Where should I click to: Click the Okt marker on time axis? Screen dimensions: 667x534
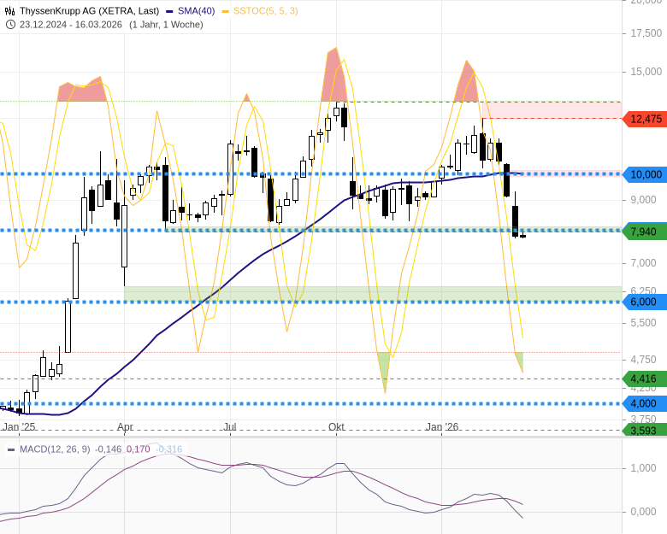point(336,426)
